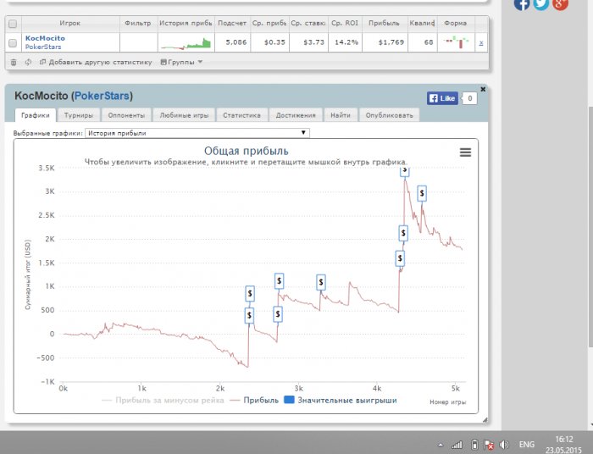Click the network signal tray icon
Viewport: 593px width, 454px height.
pyautogui.click(x=457, y=445)
